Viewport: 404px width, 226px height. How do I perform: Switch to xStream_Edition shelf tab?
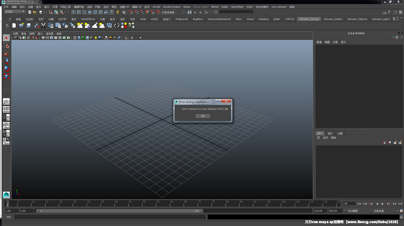(x=333, y=19)
